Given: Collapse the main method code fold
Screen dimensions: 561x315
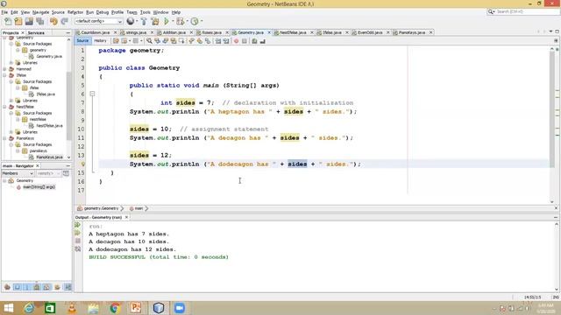Looking at the screenshot, I should pyautogui.click(x=92, y=94).
